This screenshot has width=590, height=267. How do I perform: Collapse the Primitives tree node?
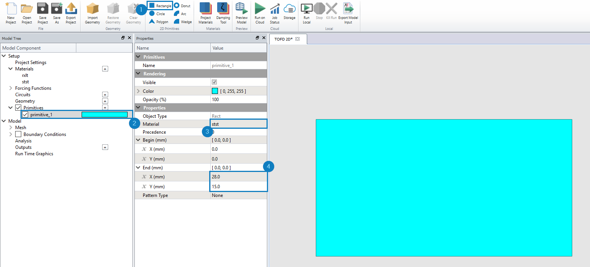coord(11,108)
